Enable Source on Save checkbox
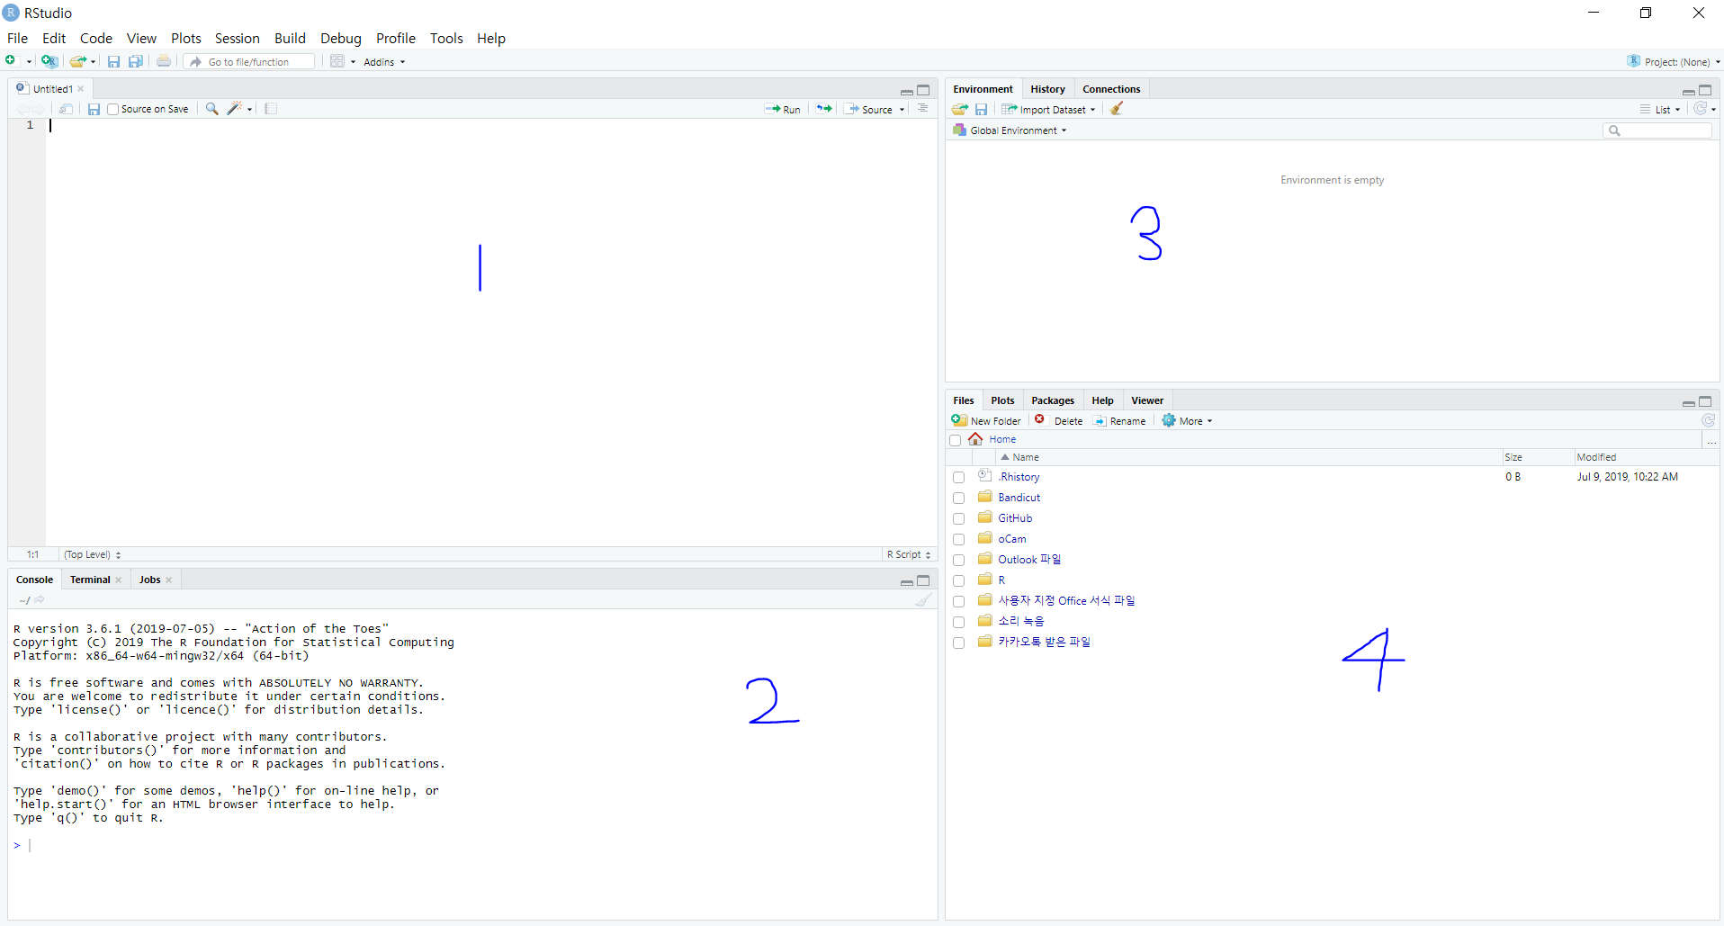Viewport: 1724px width, 926px height. tap(113, 109)
